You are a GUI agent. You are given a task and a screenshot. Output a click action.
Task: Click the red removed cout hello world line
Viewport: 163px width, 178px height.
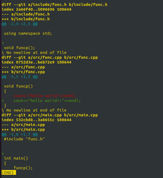pyautogui.click(x=39, y=96)
